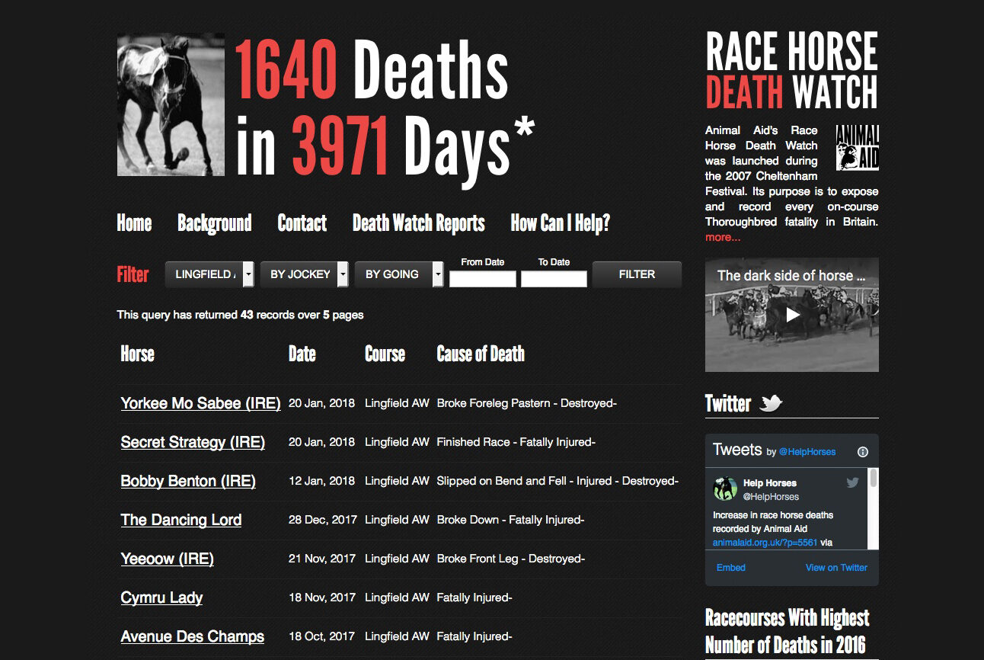
Task: Click the Animal Aid logo
Action: tap(857, 148)
